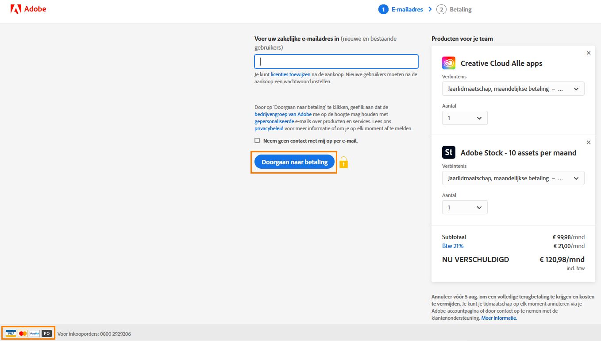
Task: Click the € 21,00/mnd tax value
Action: click(569, 246)
